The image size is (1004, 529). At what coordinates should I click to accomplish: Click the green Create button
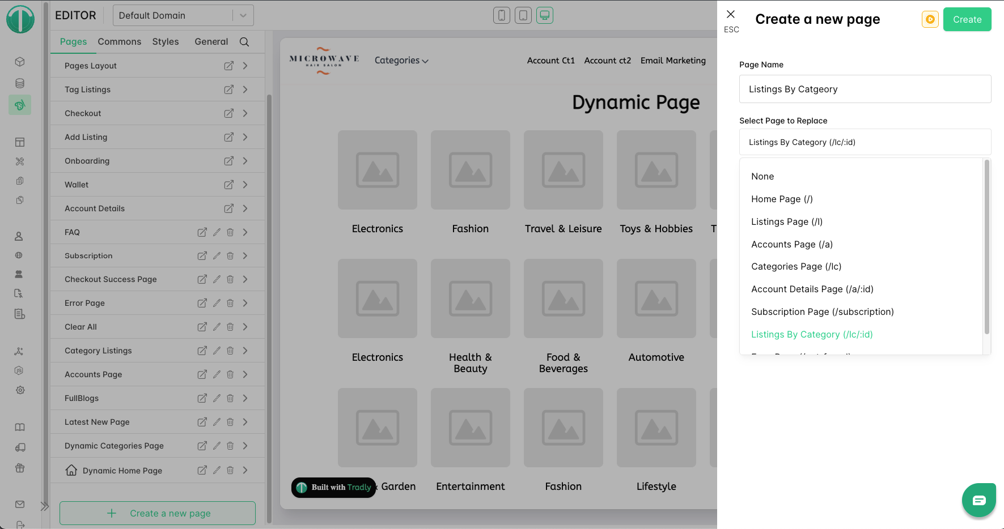pyautogui.click(x=967, y=19)
